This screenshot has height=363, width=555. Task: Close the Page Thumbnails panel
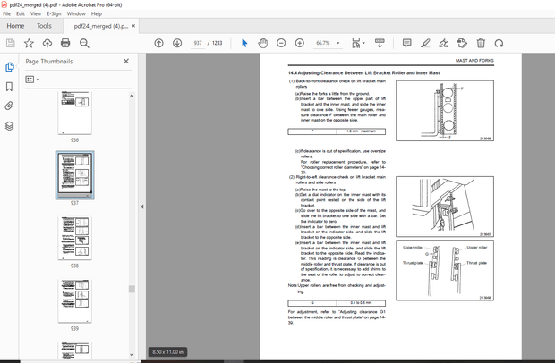point(126,61)
